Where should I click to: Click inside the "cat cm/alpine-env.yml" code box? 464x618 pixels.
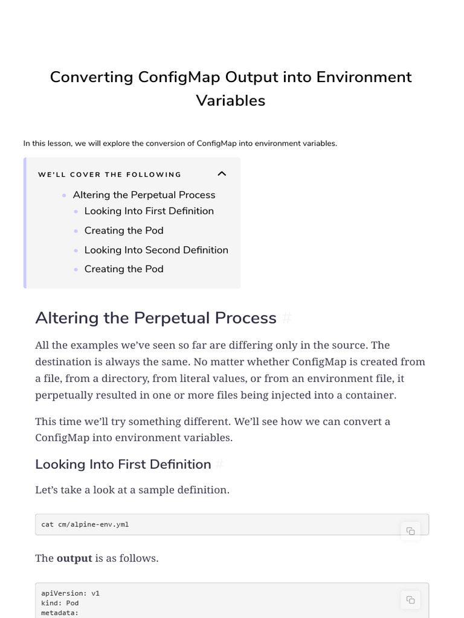(181, 524)
